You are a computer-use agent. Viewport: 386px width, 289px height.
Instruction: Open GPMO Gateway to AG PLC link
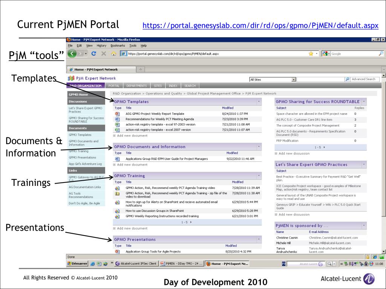pos(86,179)
